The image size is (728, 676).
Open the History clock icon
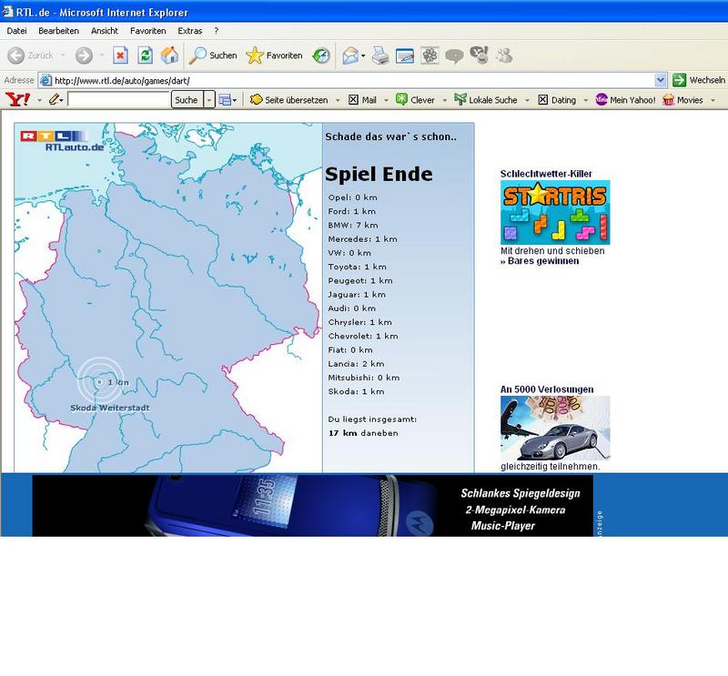[x=321, y=55]
